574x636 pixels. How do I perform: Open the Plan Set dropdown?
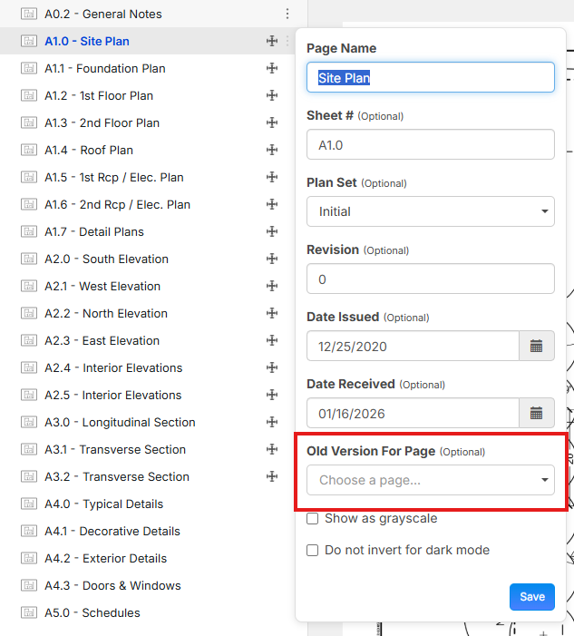click(x=431, y=211)
